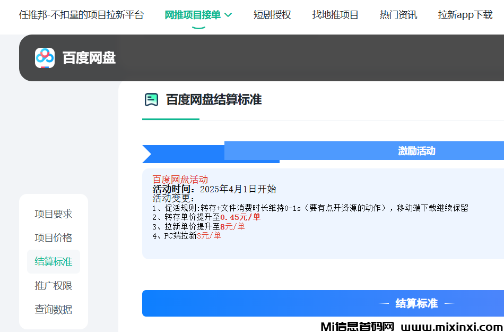This screenshot has height=332, width=504.
Task: Go to 查询数据 in the sidebar
Action: (x=54, y=310)
